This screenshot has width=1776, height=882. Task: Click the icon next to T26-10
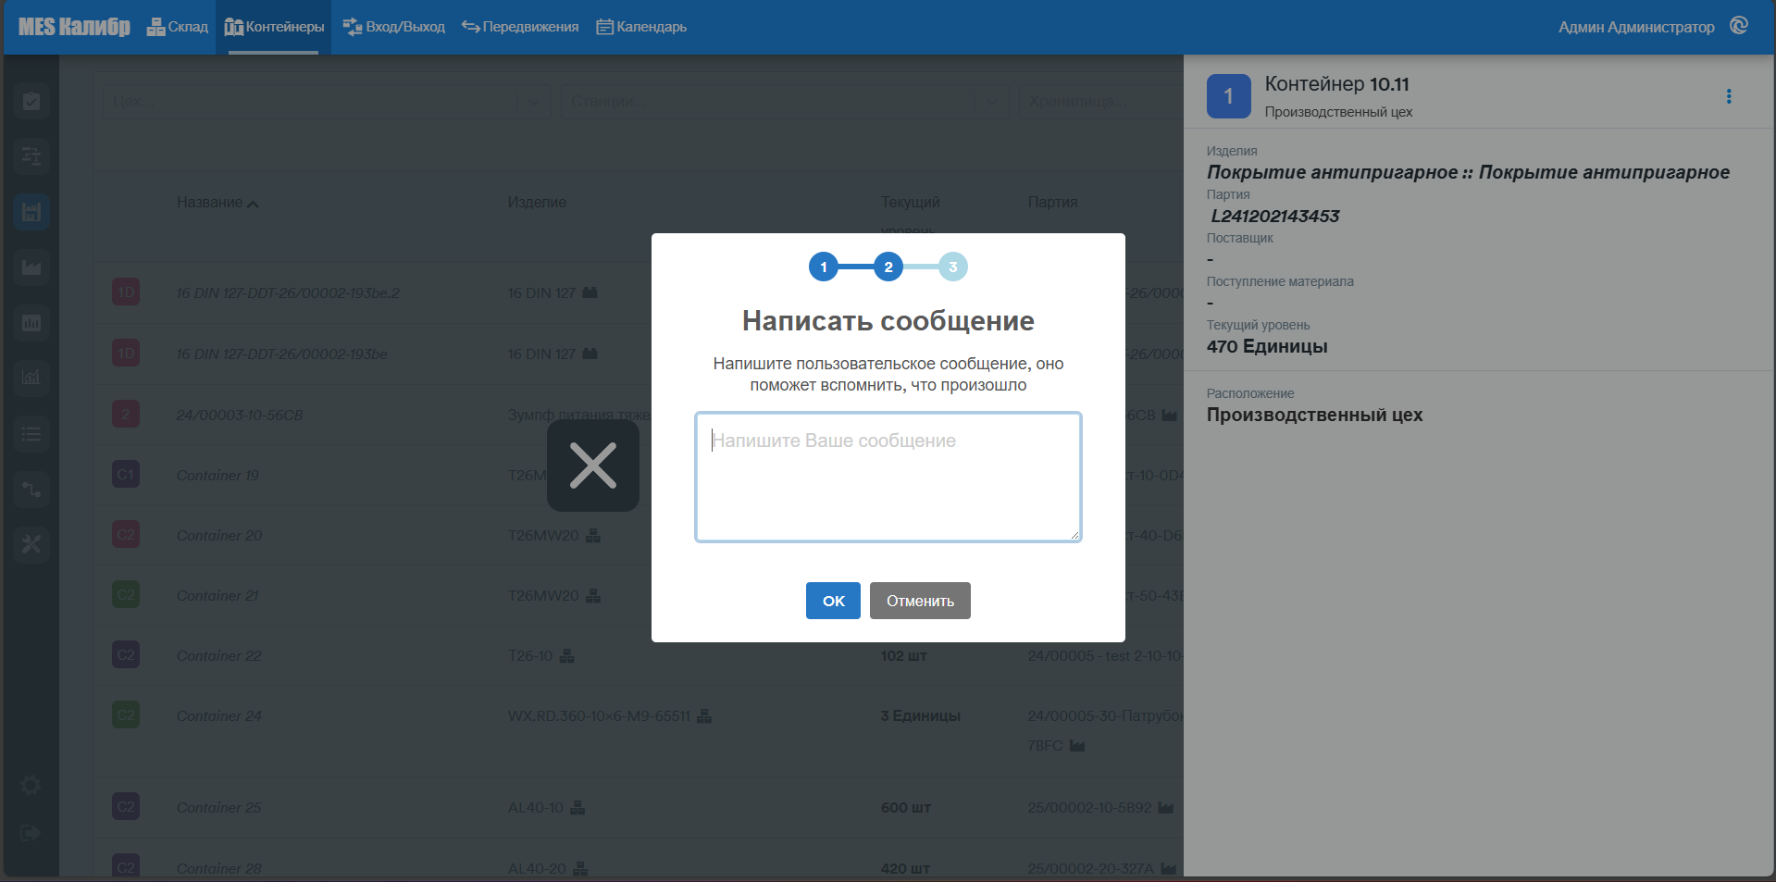click(x=567, y=655)
